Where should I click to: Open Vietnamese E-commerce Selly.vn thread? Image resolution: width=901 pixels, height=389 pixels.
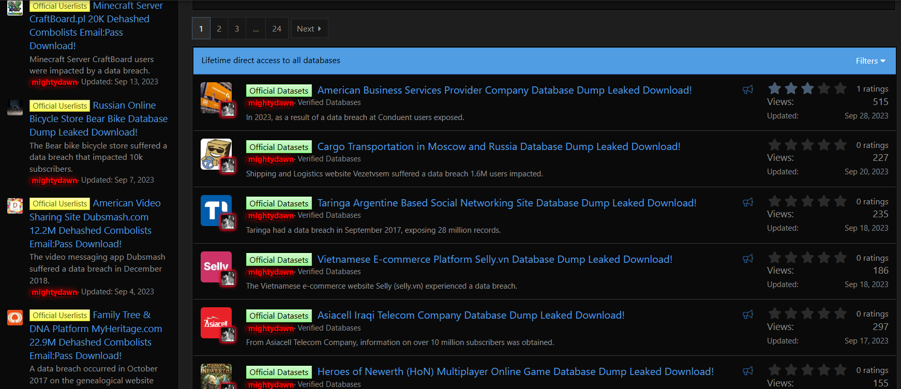click(495, 259)
